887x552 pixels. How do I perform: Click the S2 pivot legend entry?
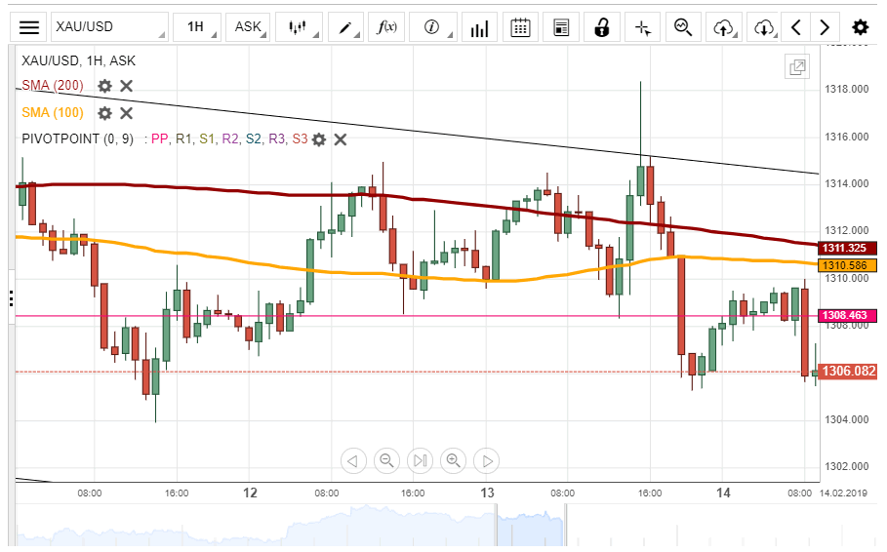tap(254, 139)
